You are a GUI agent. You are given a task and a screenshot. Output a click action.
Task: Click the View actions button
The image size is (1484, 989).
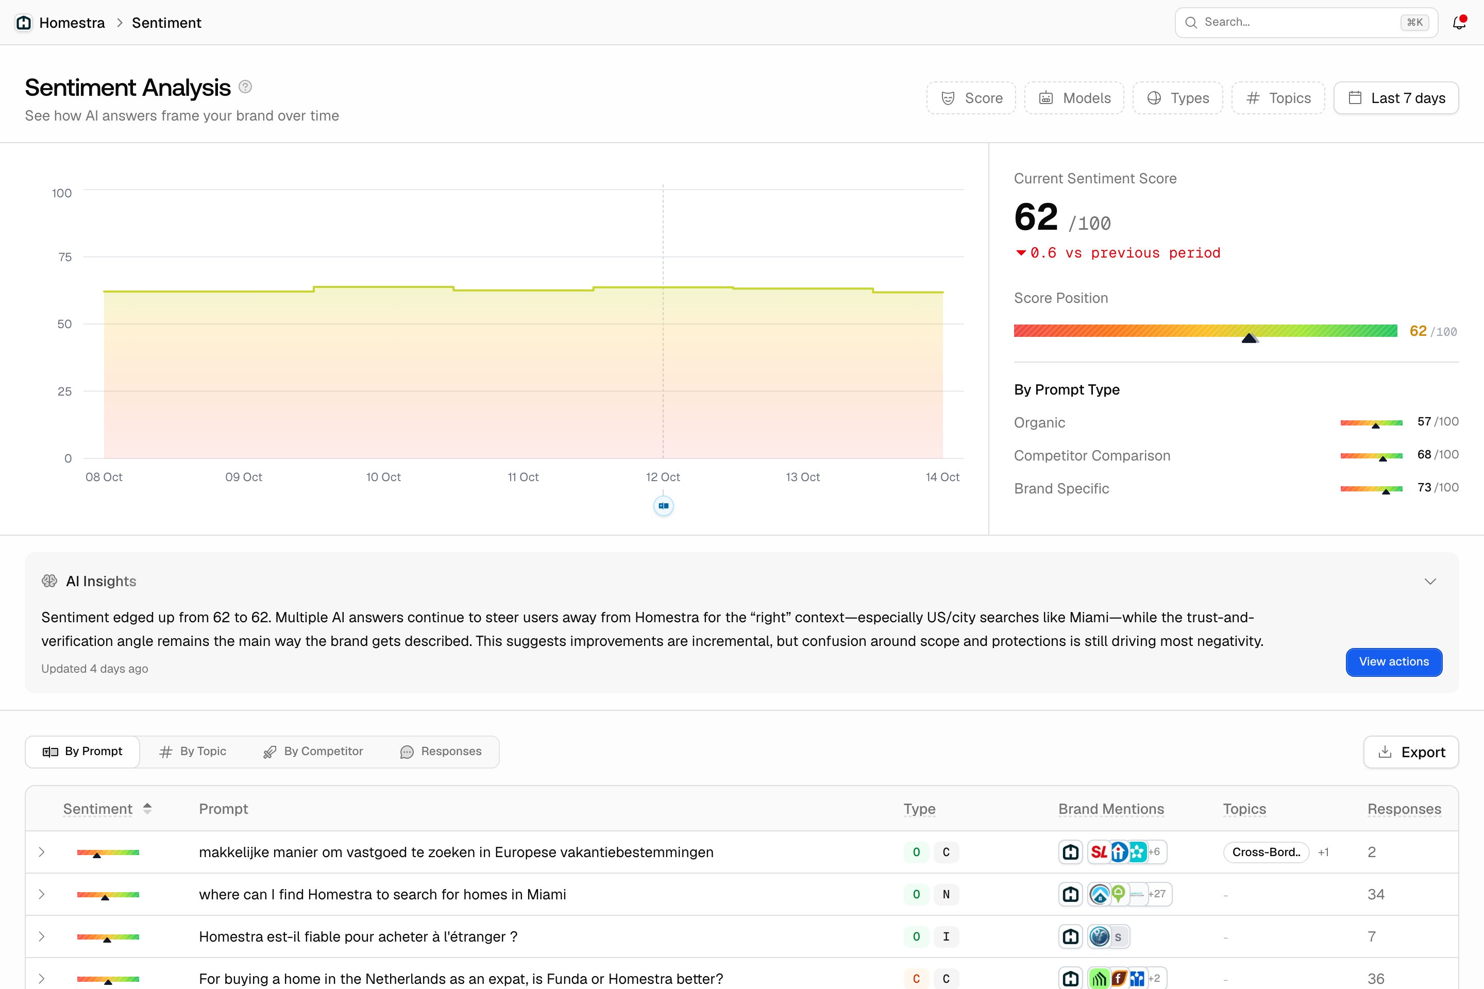(1394, 661)
